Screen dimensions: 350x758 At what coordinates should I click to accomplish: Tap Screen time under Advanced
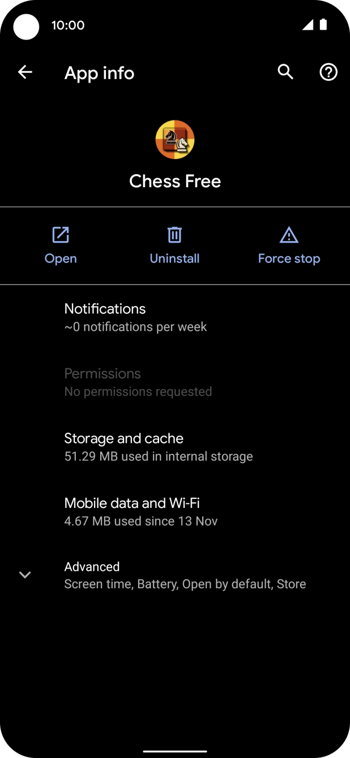click(x=92, y=584)
